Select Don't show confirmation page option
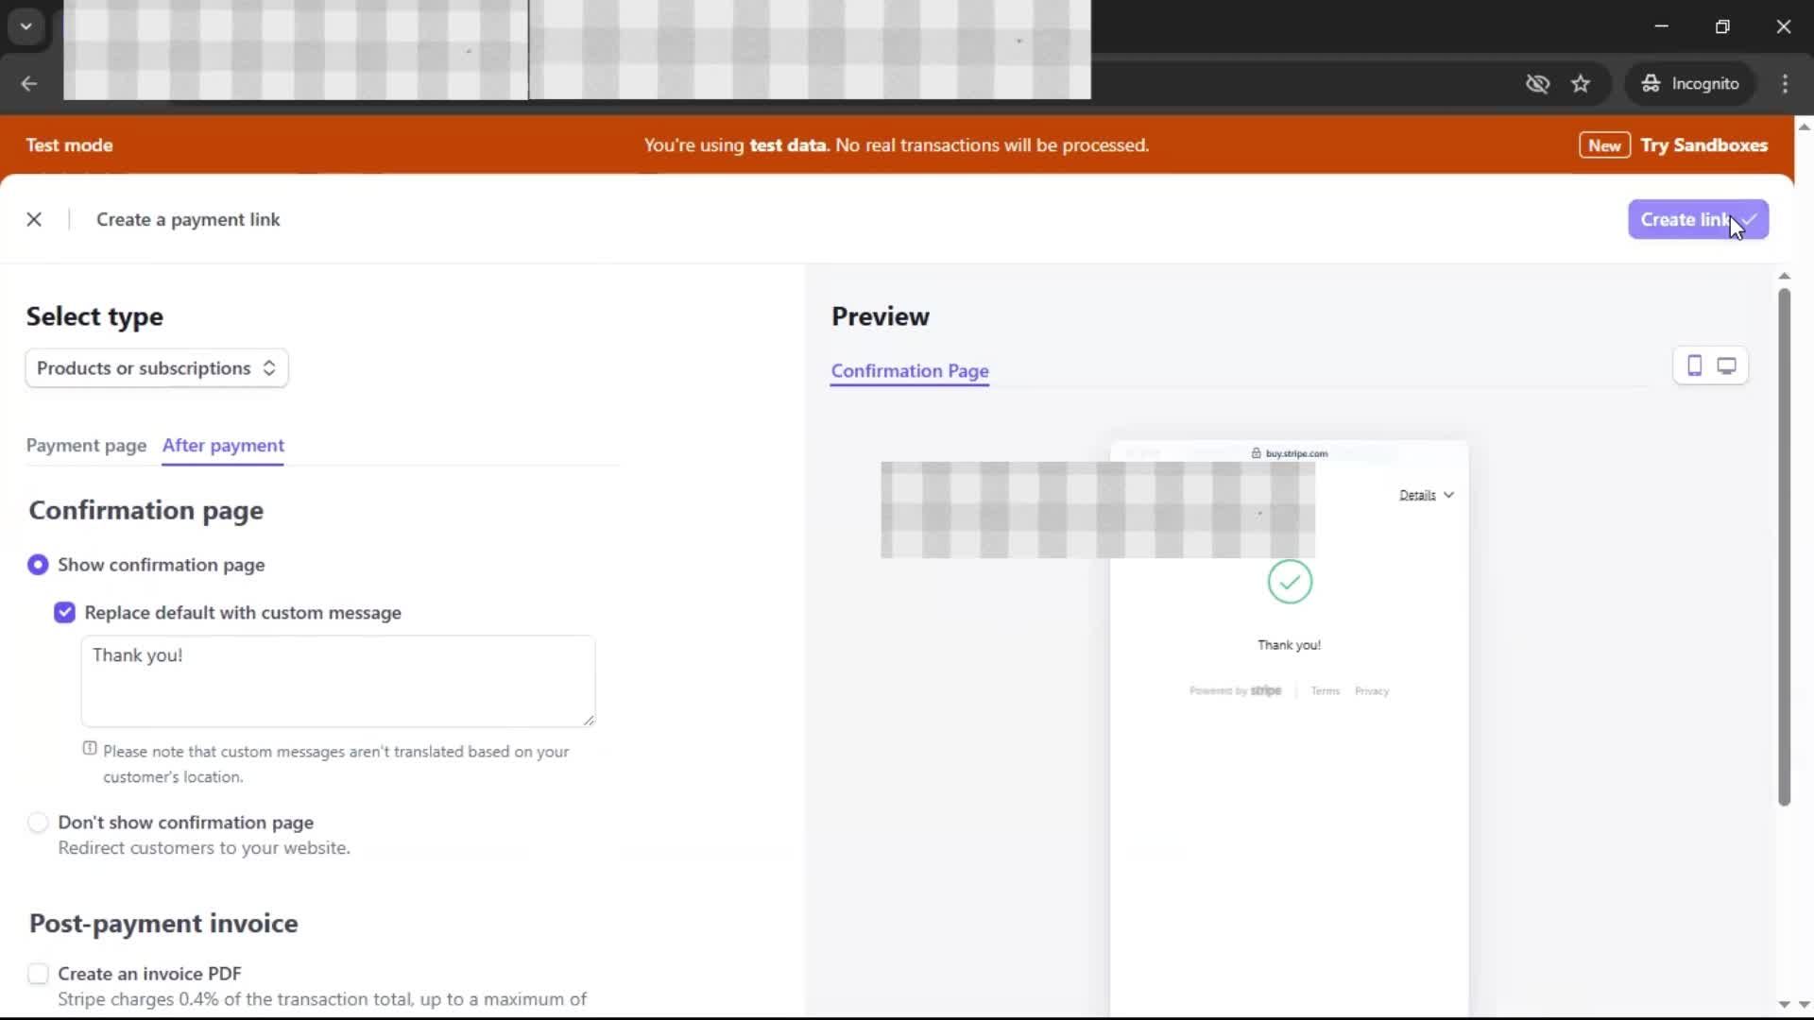The image size is (1814, 1020). 38,823
